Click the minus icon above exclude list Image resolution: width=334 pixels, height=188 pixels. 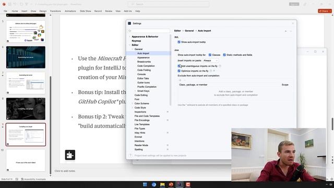pos(185,80)
